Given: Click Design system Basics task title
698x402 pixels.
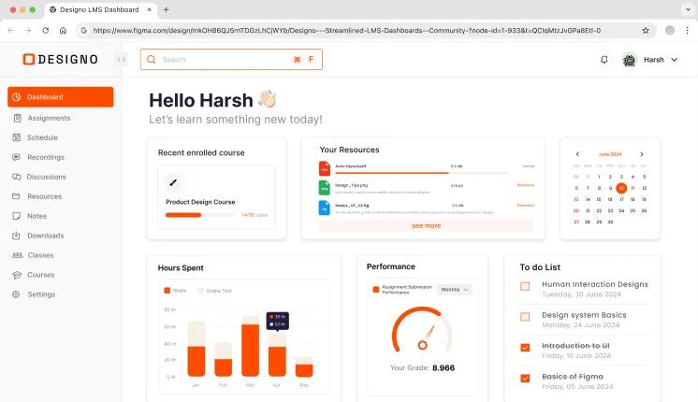Looking at the screenshot, I should tap(584, 315).
